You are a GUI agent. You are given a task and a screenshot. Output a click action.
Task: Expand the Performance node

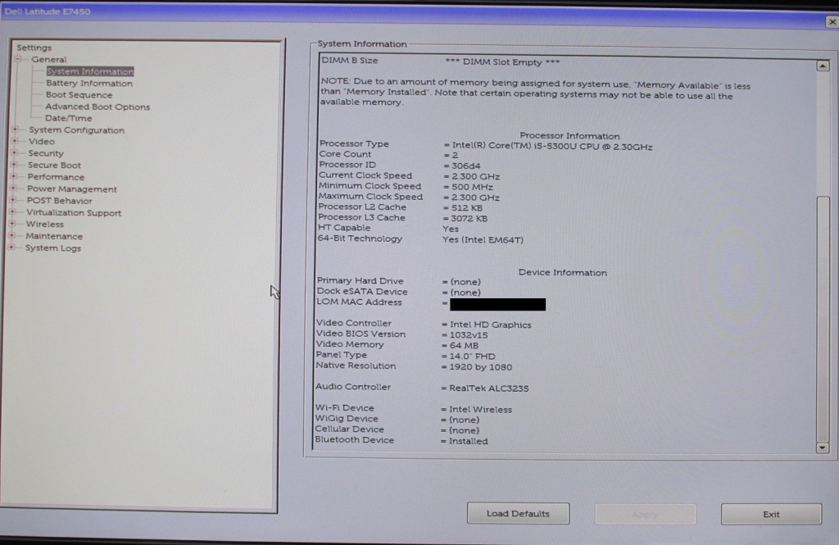14,177
